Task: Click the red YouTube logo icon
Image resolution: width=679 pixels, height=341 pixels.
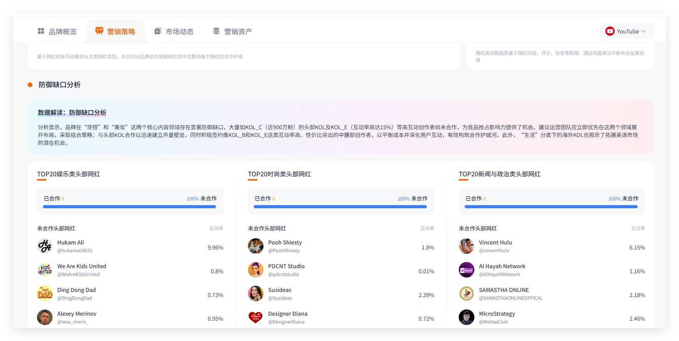Action: coord(610,31)
